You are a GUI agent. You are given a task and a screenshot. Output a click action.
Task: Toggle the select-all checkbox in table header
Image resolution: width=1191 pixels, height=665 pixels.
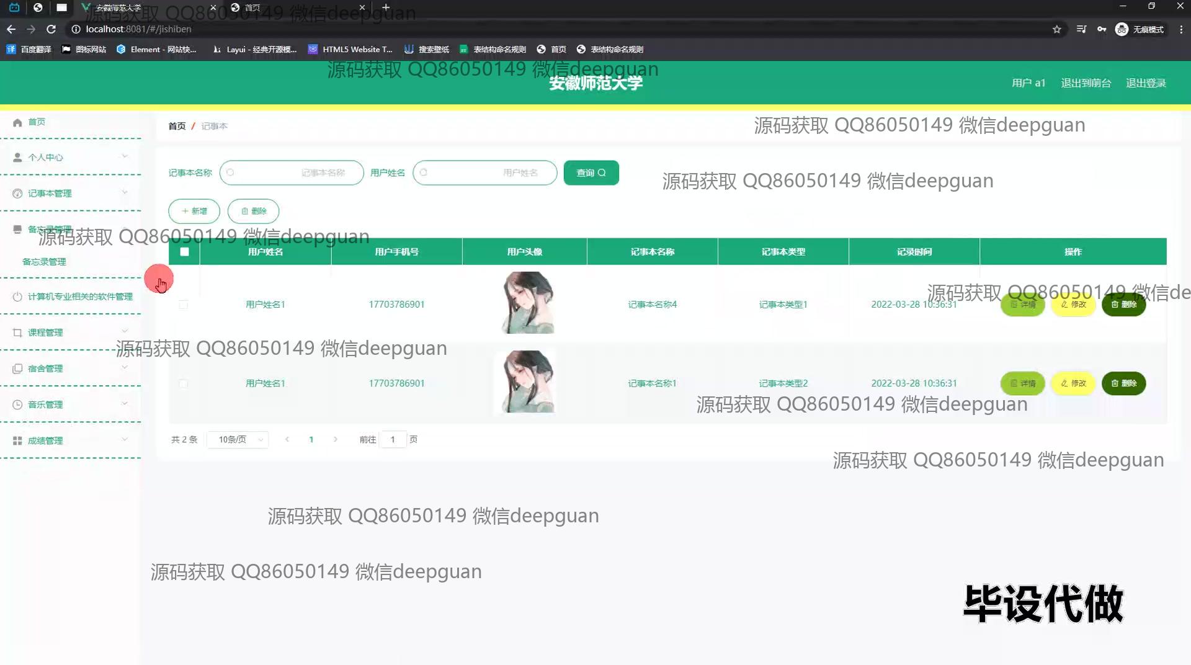tap(184, 251)
